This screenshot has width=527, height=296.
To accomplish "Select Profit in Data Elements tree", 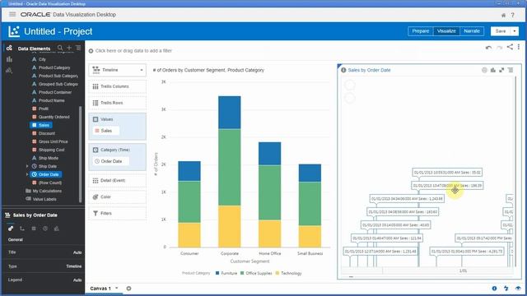I will click(x=44, y=109).
